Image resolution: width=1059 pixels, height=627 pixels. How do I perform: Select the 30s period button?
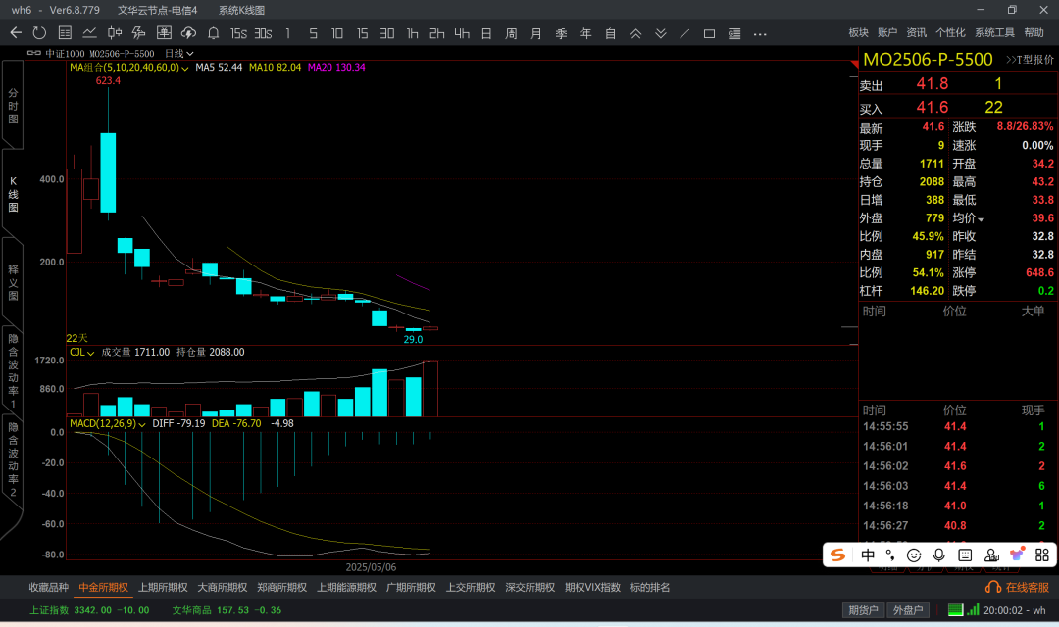[264, 33]
